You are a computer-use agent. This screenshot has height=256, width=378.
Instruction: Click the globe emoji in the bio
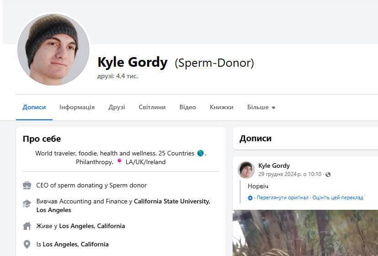click(x=200, y=154)
